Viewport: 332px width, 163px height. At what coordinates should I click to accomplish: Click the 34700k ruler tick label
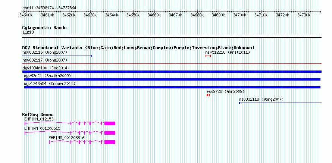[x=240, y=15]
